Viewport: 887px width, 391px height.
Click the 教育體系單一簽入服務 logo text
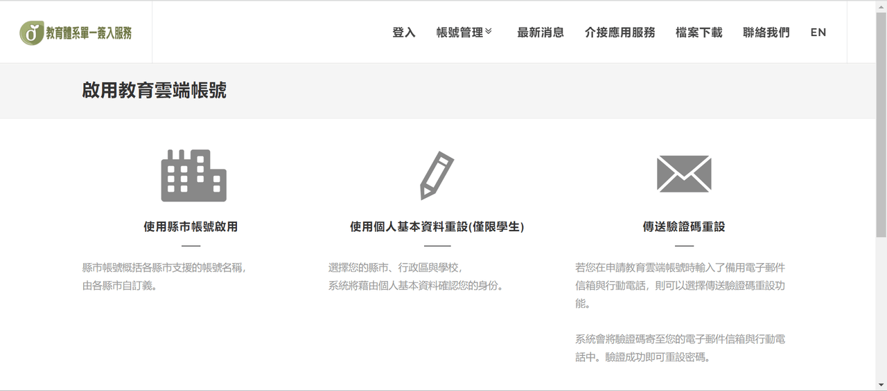click(89, 33)
